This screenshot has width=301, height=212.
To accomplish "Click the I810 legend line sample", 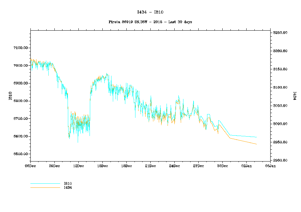I will click(x=45, y=184).
